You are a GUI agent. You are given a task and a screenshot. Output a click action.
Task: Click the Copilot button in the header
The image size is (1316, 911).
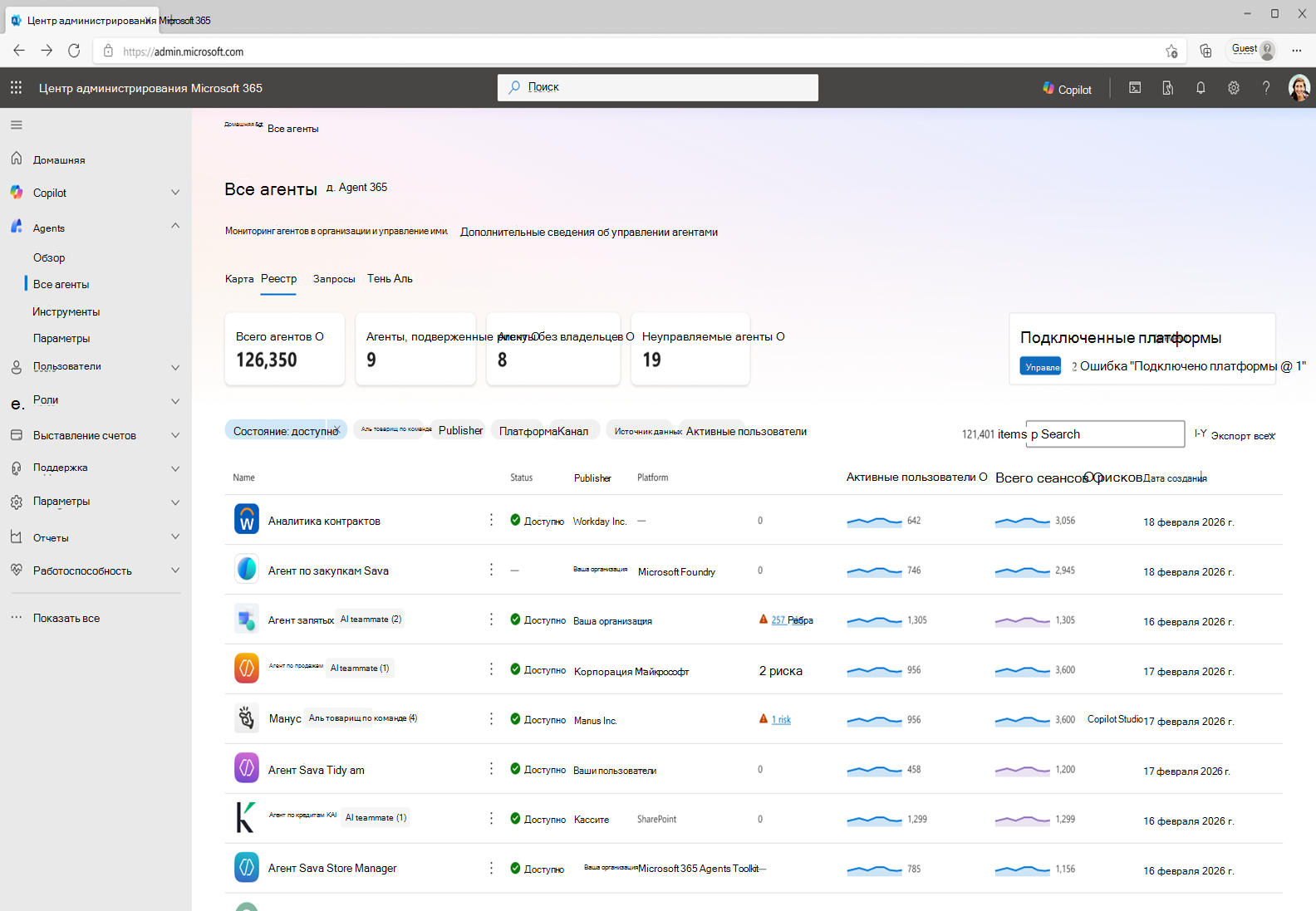[1068, 89]
